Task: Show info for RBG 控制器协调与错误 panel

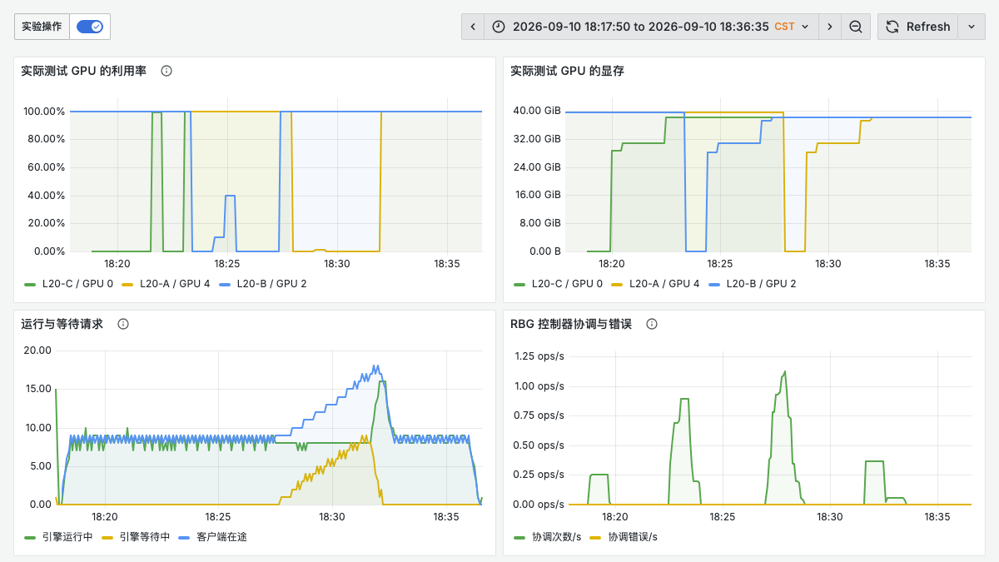Action: [652, 324]
